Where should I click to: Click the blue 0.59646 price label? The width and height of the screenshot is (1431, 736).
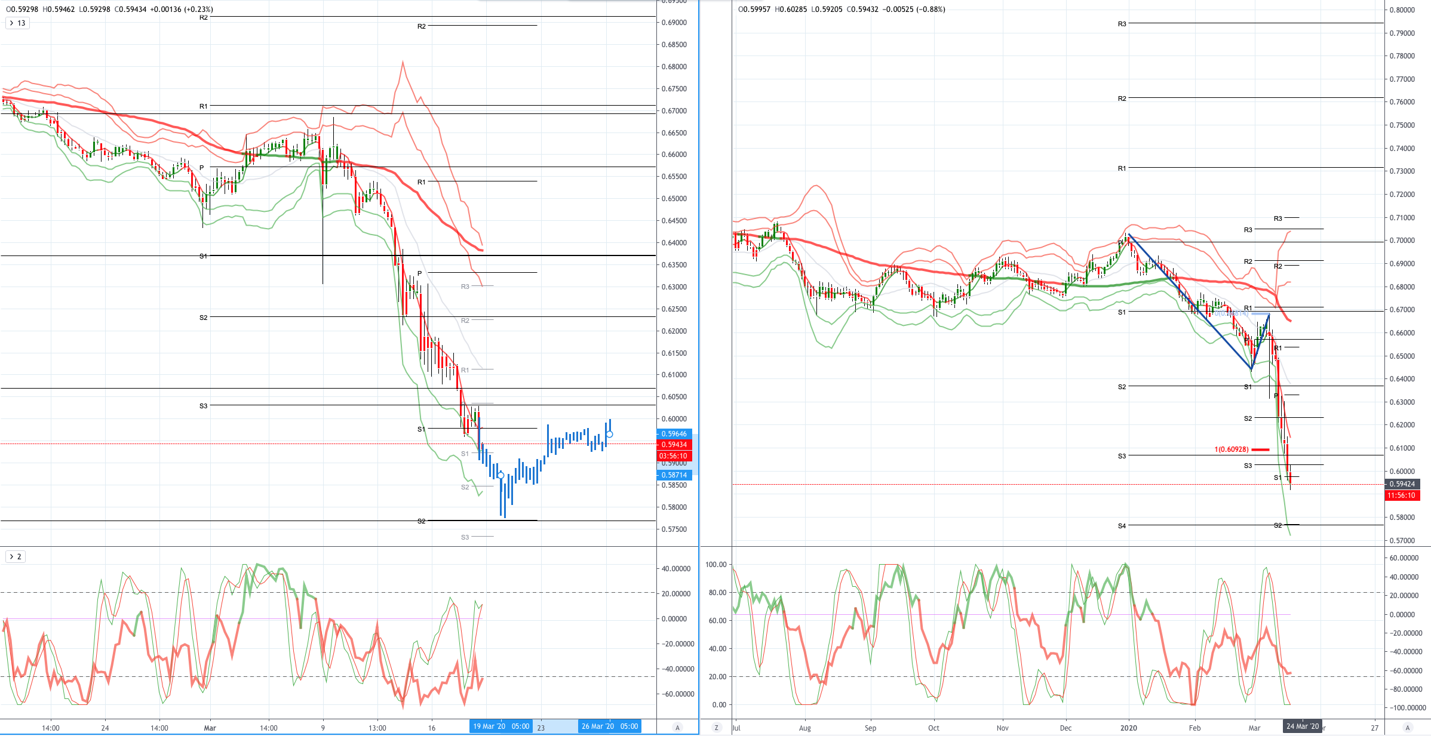(674, 434)
